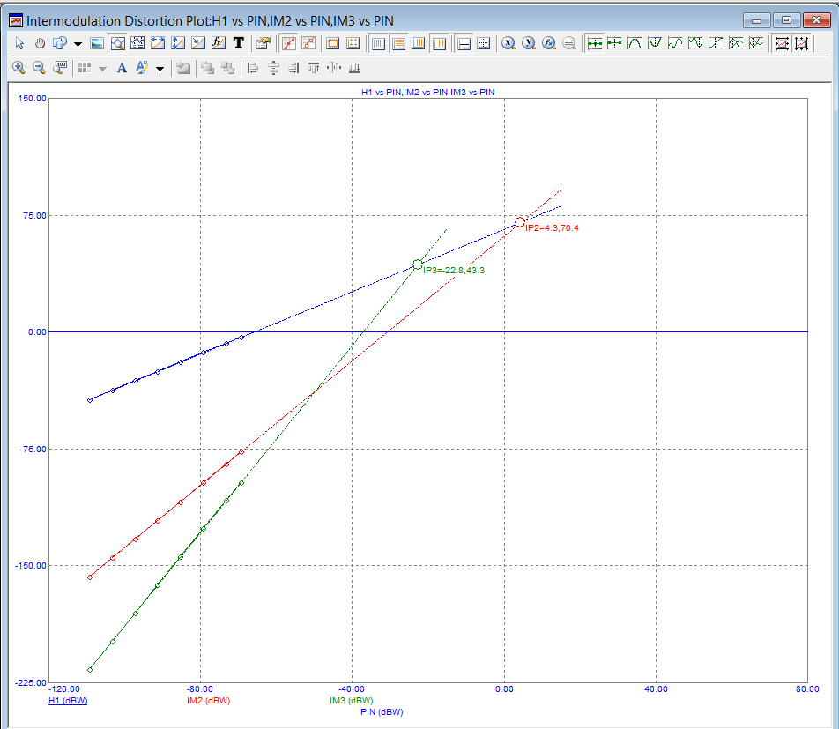Click the dotted crosshair grid icon
This screenshot has width=839, height=729.
pos(484,43)
